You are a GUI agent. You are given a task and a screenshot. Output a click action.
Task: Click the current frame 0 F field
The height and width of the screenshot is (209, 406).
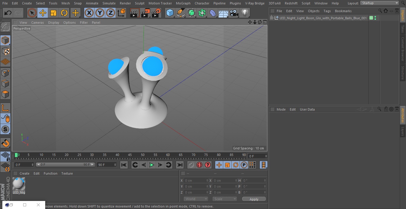pos(24,165)
